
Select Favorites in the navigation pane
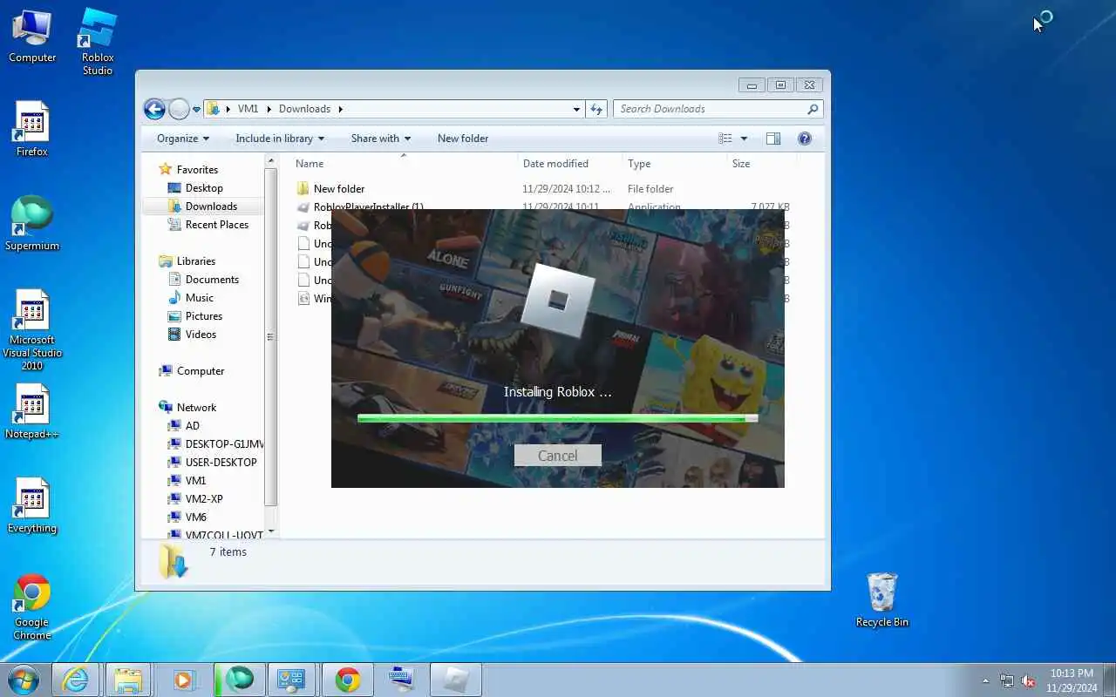coord(197,170)
